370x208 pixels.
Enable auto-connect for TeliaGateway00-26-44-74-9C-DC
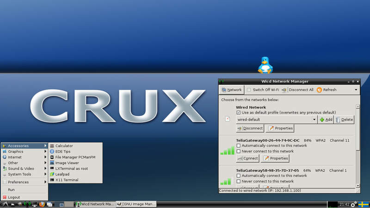(239, 146)
